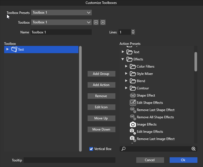The width and height of the screenshot is (203, 167).
Task: Open the Toolbox Presets dropdown
Action: (x=61, y=13)
